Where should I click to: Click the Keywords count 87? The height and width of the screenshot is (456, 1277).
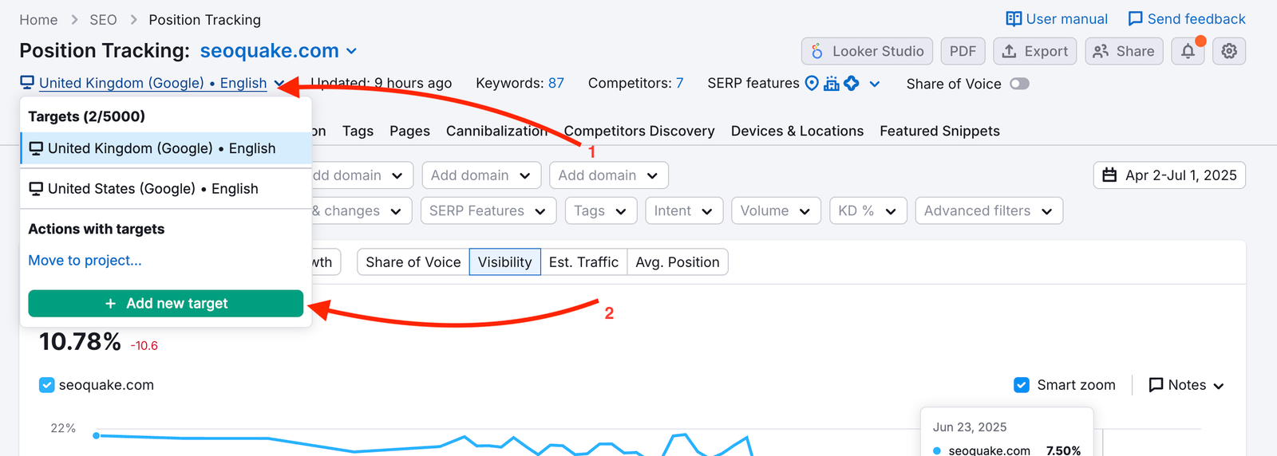coord(556,83)
